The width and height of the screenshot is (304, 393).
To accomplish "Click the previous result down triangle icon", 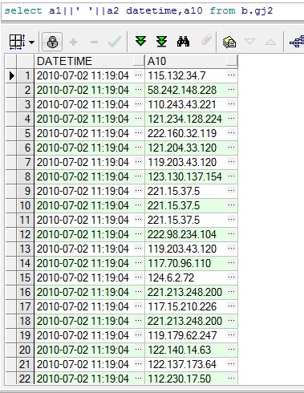I will tap(250, 42).
